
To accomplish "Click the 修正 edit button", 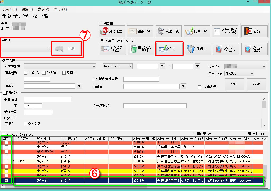I will click(169, 49).
